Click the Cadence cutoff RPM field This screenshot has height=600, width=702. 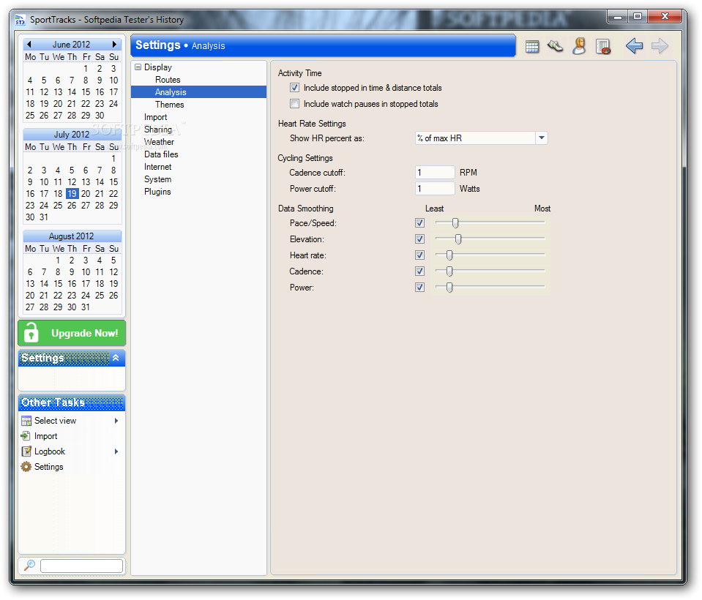[435, 172]
